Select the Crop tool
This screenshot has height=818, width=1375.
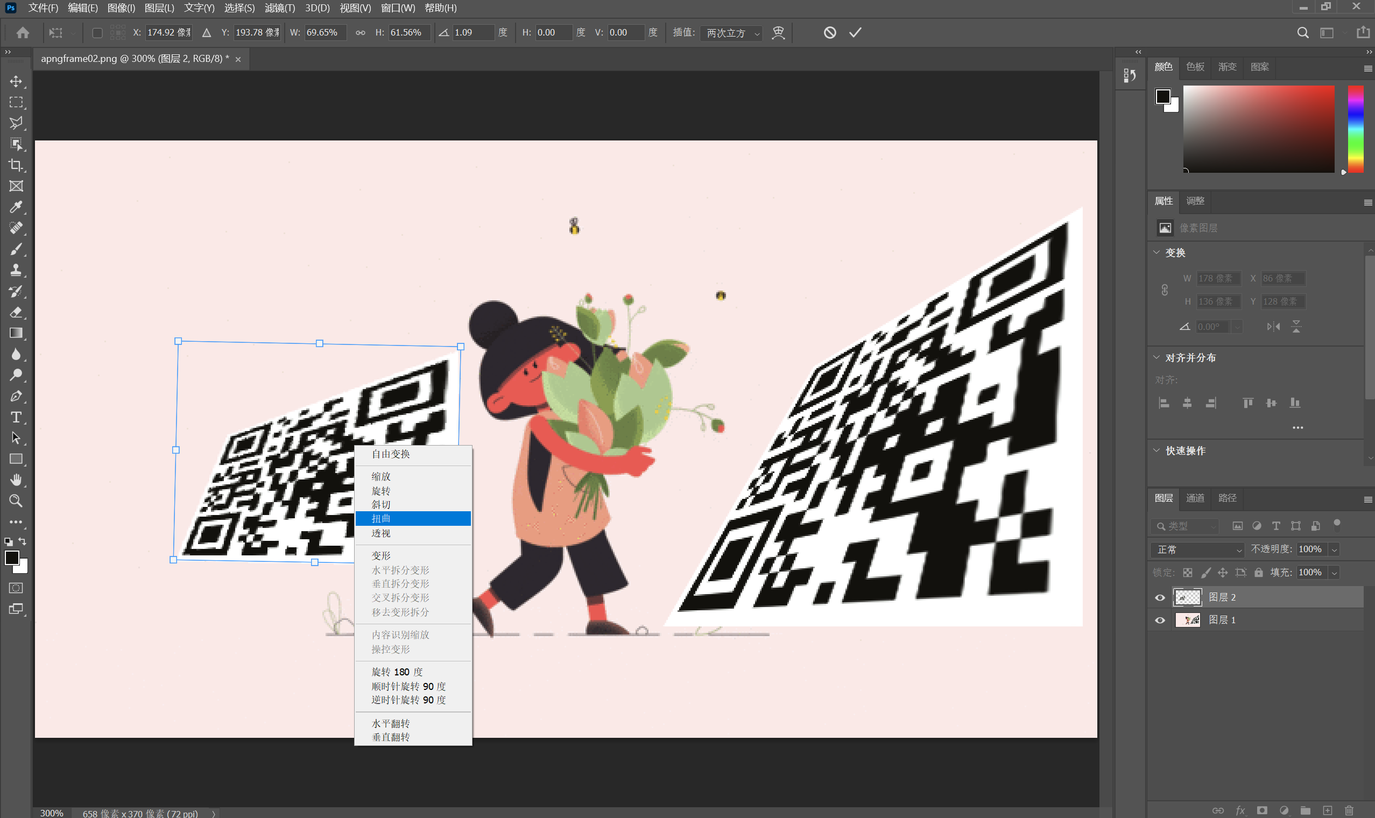[x=16, y=165]
